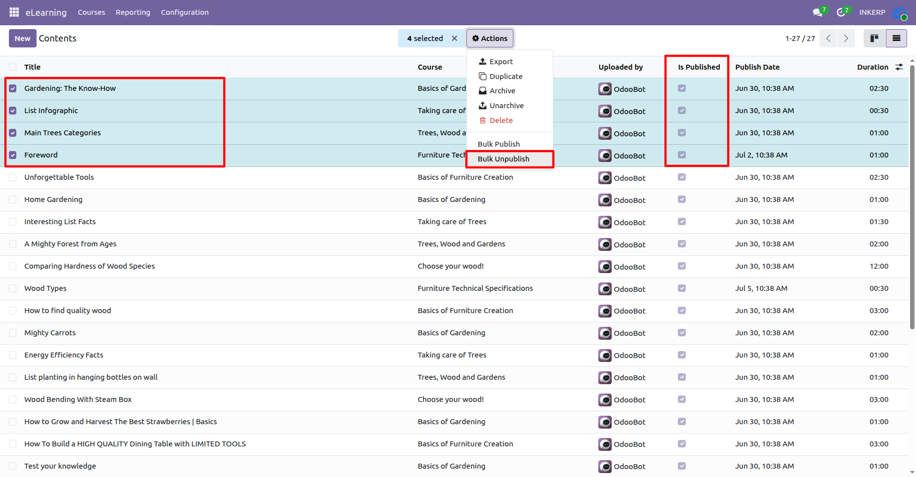Open the conversations chat icon with badge 7
Viewport: 916px width, 477px height.
(x=818, y=12)
